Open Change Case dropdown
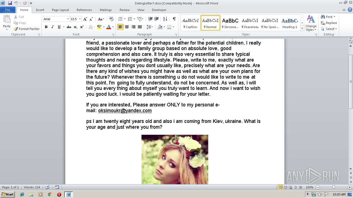This screenshot has width=353, height=198. coord(101,19)
